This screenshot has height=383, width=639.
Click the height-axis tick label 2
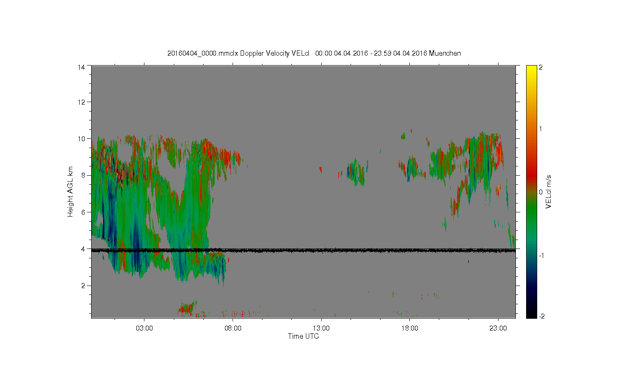[x=83, y=285]
